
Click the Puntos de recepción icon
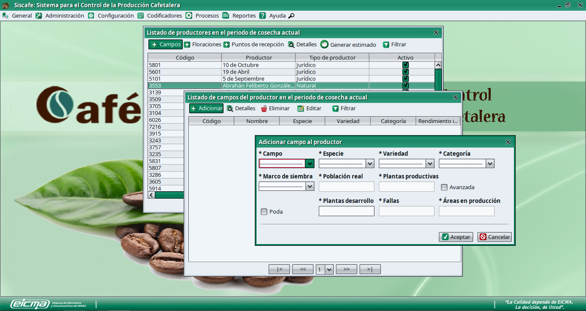(x=227, y=45)
